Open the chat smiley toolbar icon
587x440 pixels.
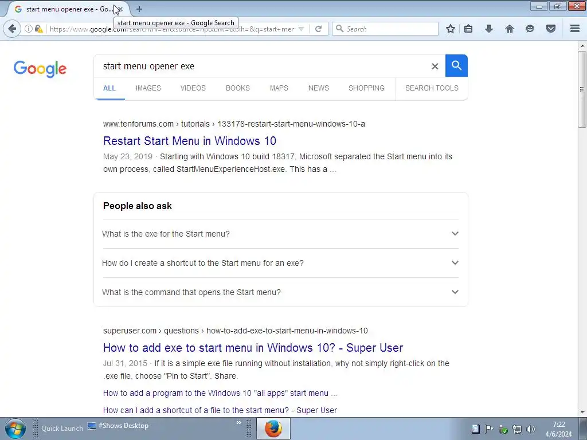pos(530,29)
